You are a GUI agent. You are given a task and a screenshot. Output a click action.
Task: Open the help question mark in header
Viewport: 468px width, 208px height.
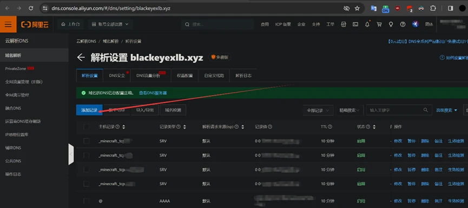[403, 24]
